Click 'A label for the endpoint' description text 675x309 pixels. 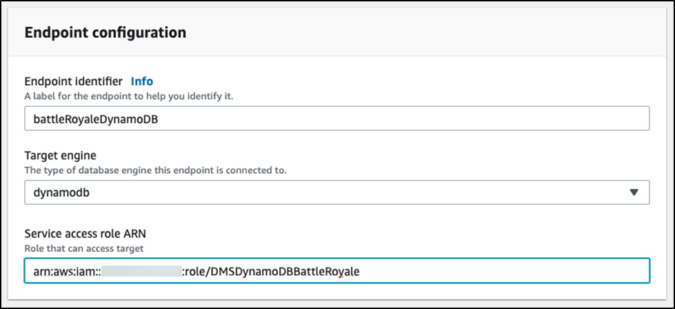point(129,96)
